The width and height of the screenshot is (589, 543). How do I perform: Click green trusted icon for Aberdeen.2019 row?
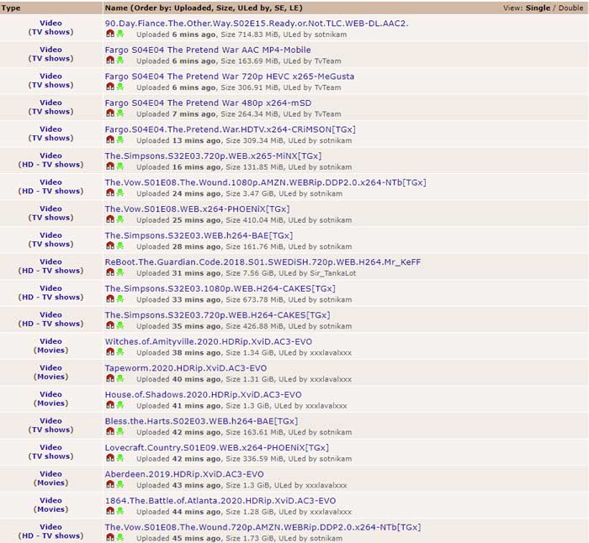pos(119,484)
